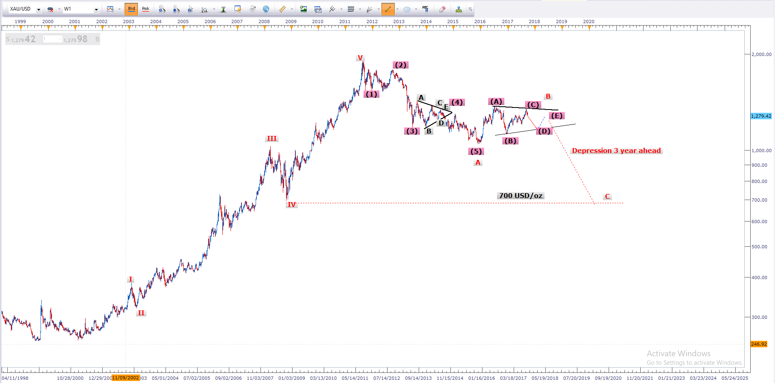Screen dimensions: 775x383
Task: Select the ruler measurement tool
Action: (282, 9)
